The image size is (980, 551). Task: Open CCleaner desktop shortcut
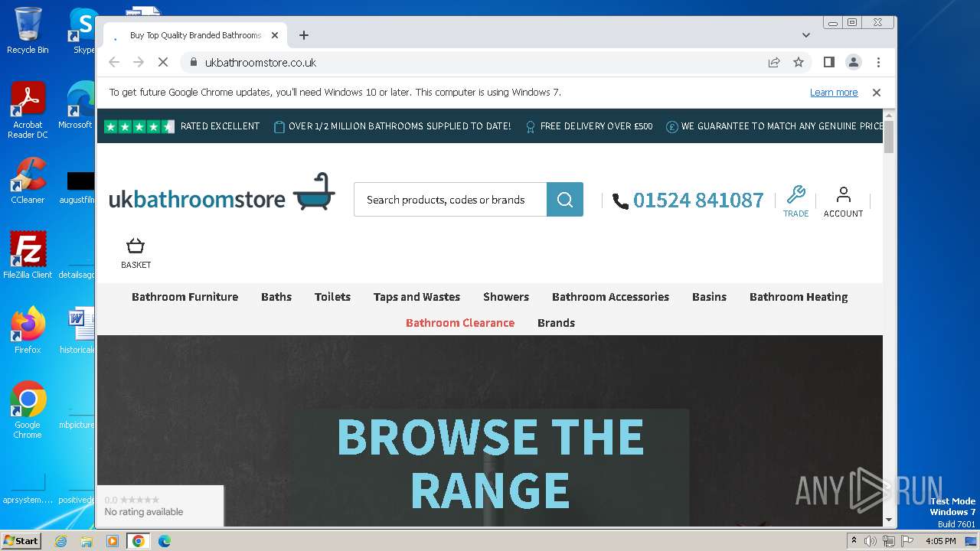click(x=28, y=181)
